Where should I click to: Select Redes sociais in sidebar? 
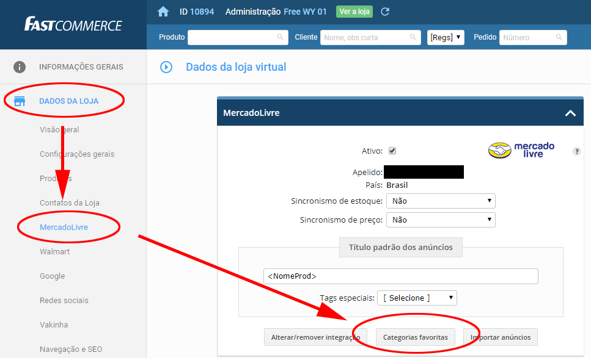pyautogui.click(x=64, y=301)
